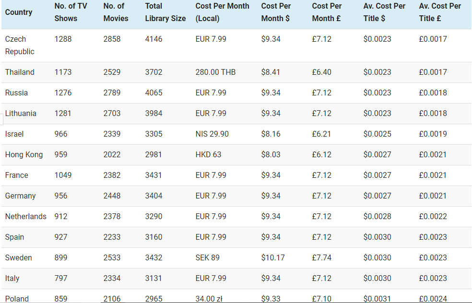Click movies value 2858 for Czech Republic

pos(112,39)
